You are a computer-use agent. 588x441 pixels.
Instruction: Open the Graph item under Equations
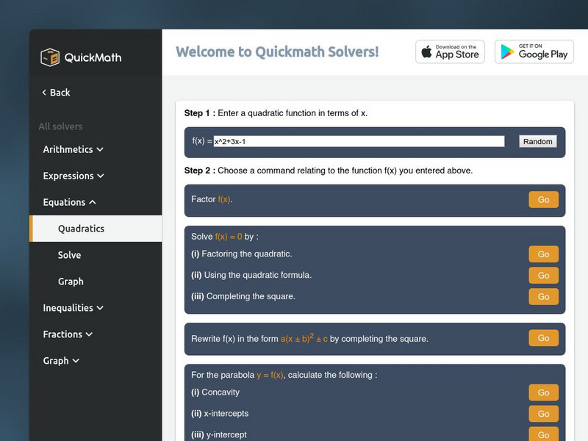tap(71, 282)
